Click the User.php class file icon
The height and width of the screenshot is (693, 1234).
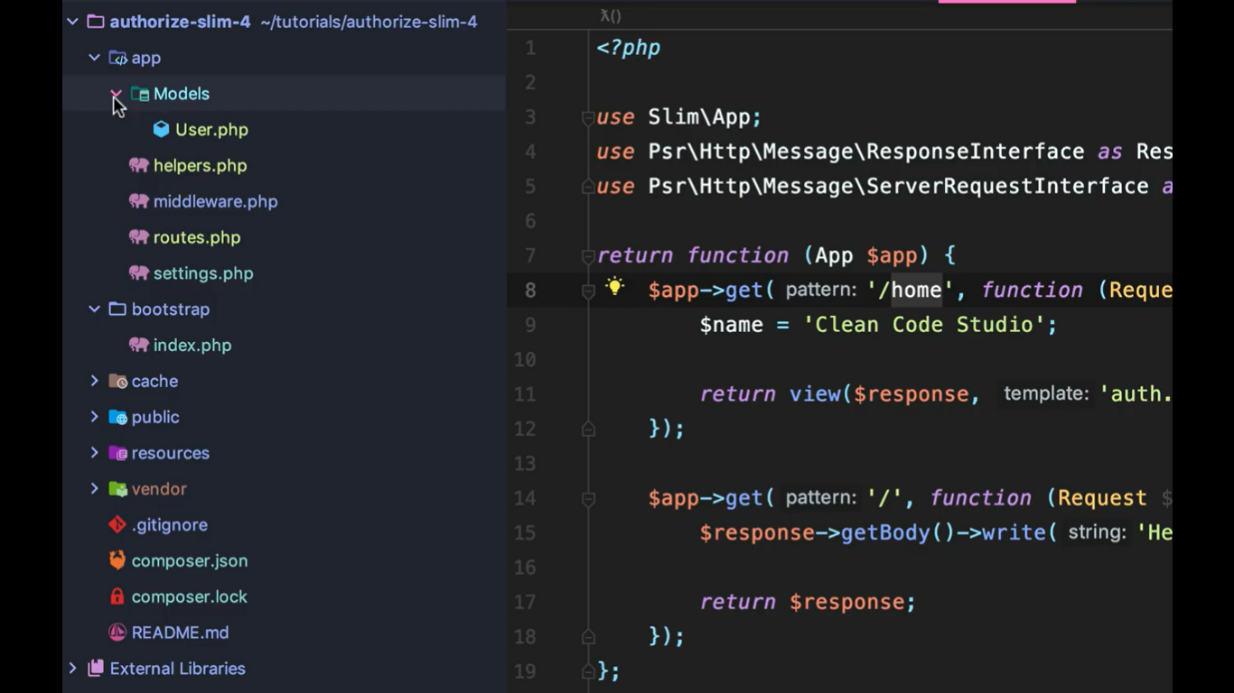click(x=161, y=130)
